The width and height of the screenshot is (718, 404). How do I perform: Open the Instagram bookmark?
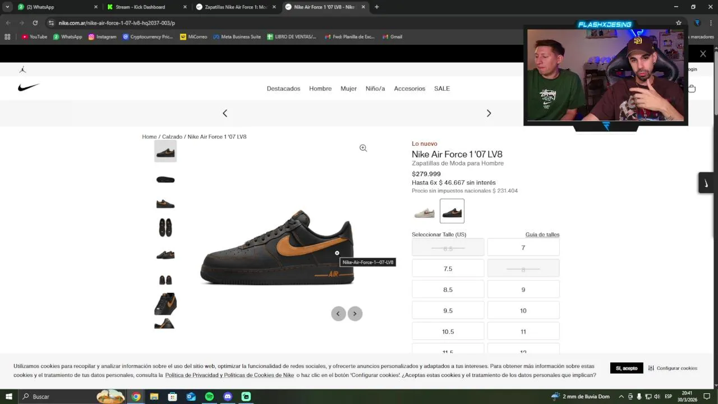(102, 37)
